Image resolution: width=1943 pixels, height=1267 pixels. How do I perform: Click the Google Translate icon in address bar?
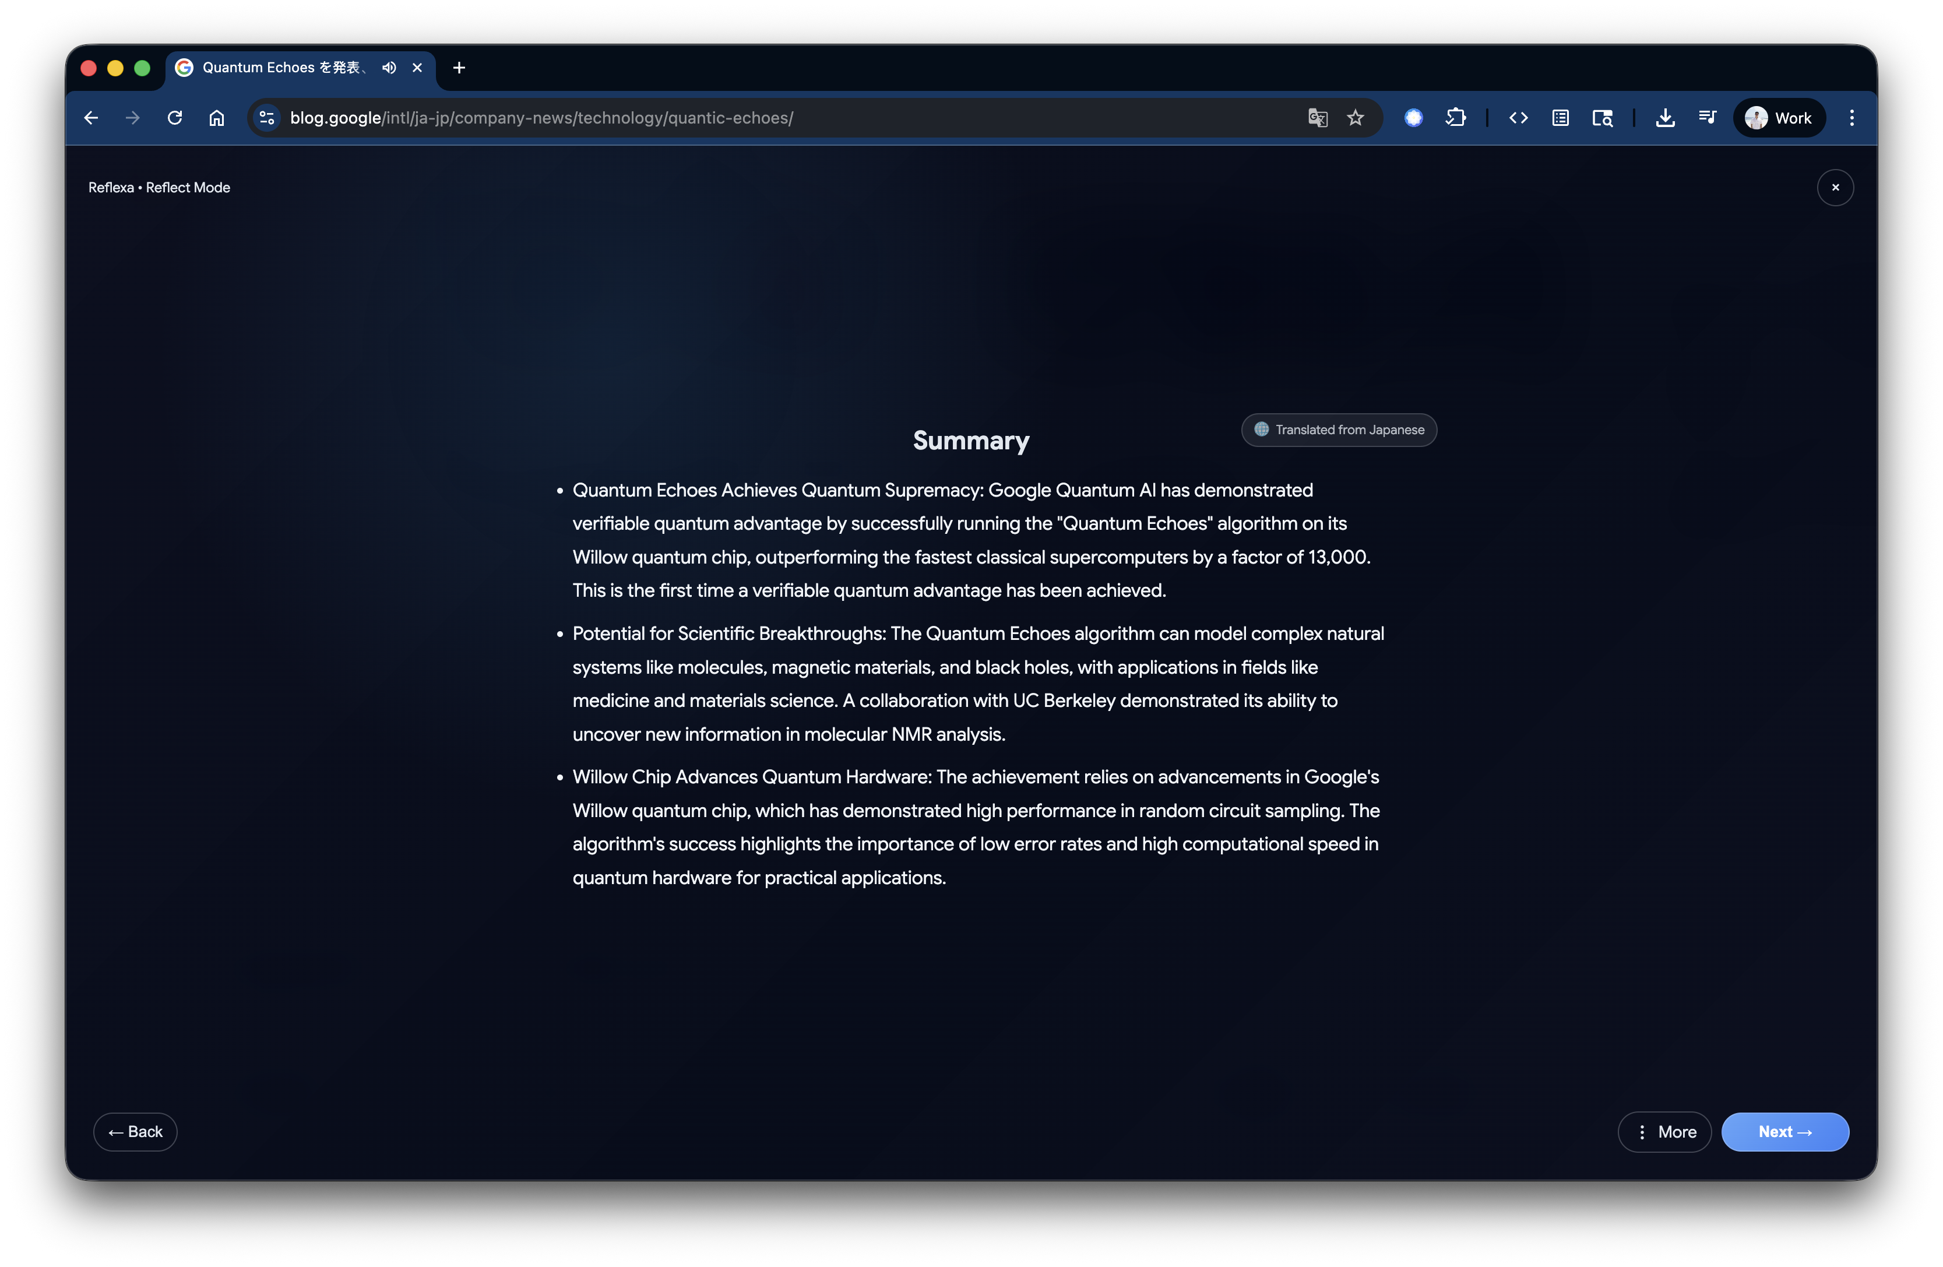(x=1318, y=118)
